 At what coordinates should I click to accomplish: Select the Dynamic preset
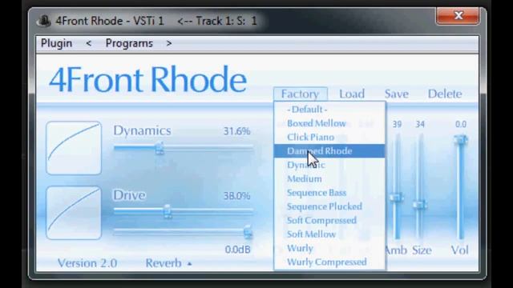[329, 165]
